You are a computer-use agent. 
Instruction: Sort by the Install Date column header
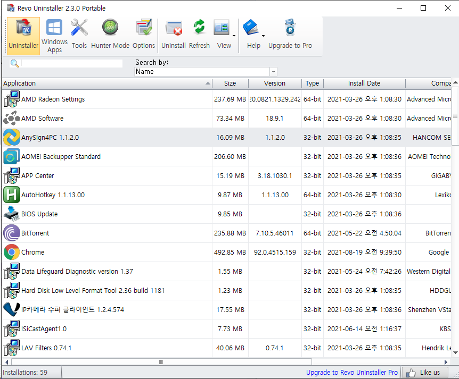click(364, 83)
